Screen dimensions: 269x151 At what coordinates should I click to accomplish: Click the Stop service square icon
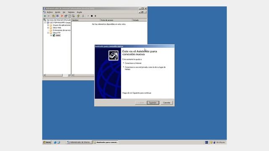pyautogui.click(x=92, y=16)
